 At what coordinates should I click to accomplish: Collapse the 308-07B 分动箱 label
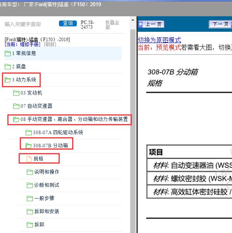point(50,145)
